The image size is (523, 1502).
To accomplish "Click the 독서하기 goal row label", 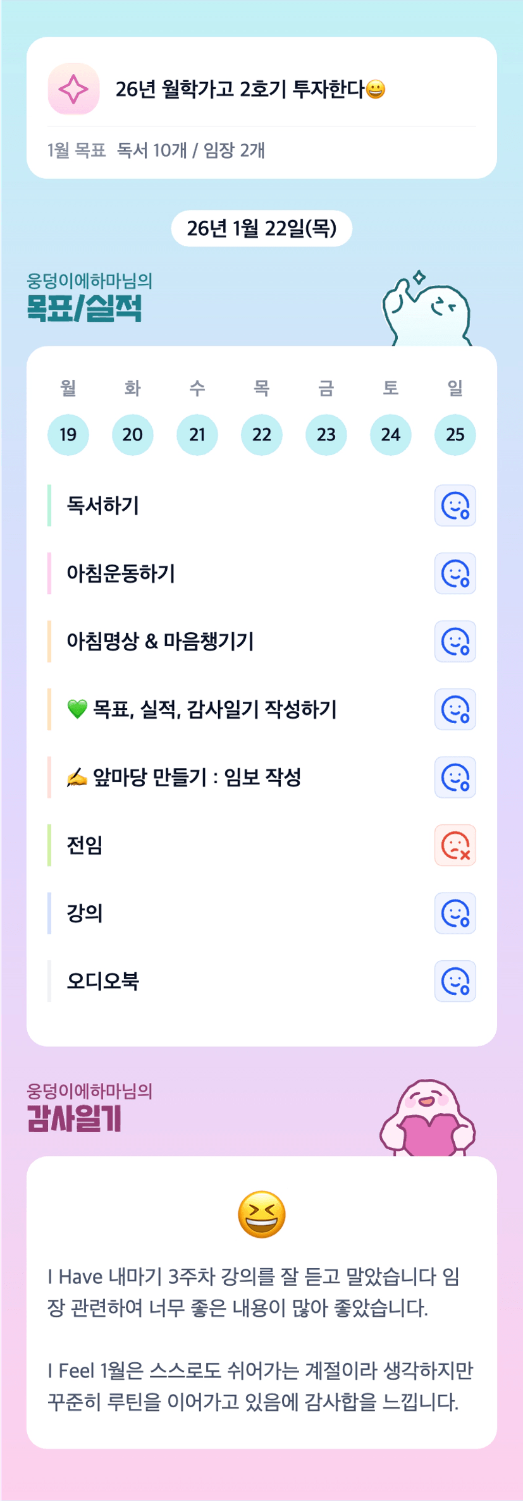I will coord(103,506).
